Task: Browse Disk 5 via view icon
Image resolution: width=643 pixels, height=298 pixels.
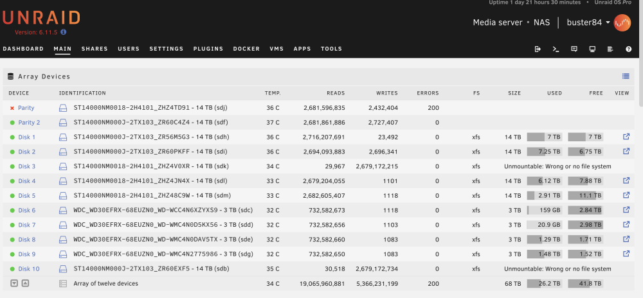Action: tap(626, 195)
